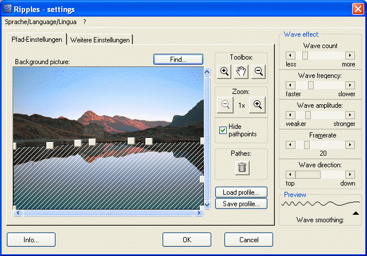The height and width of the screenshot is (256, 367).
Task: Click Wave direction left arrow (top)
Action: tap(290, 175)
